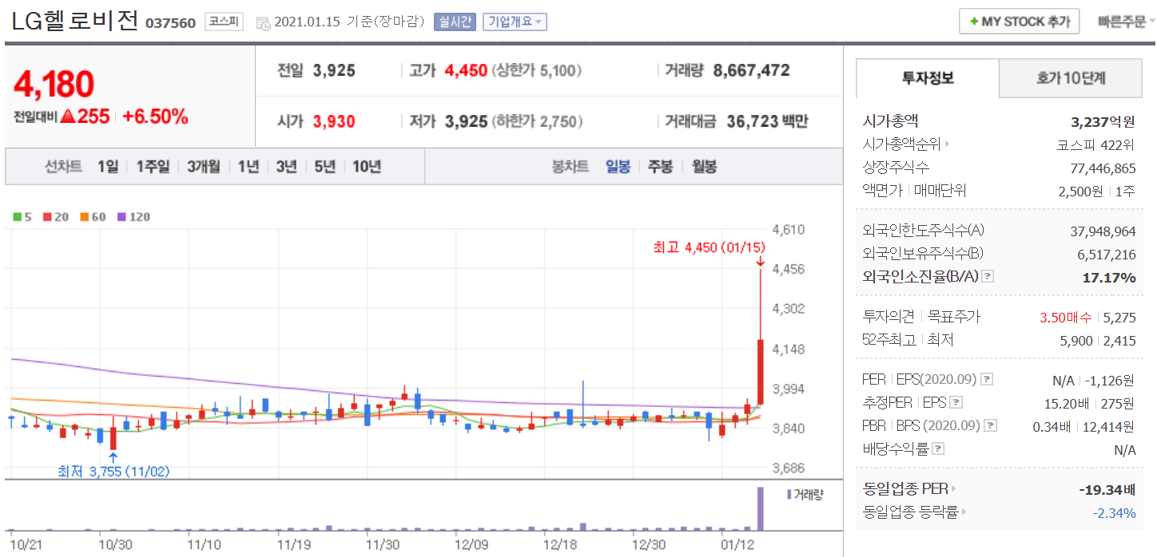Expand the 기업개요 dropdown
This screenshot has height=557, width=1157.
(x=515, y=22)
